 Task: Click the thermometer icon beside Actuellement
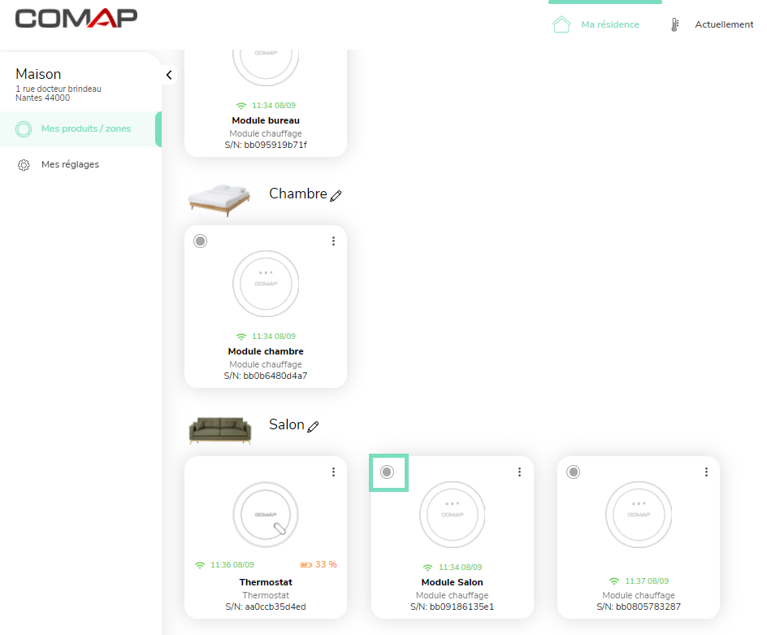coord(675,24)
